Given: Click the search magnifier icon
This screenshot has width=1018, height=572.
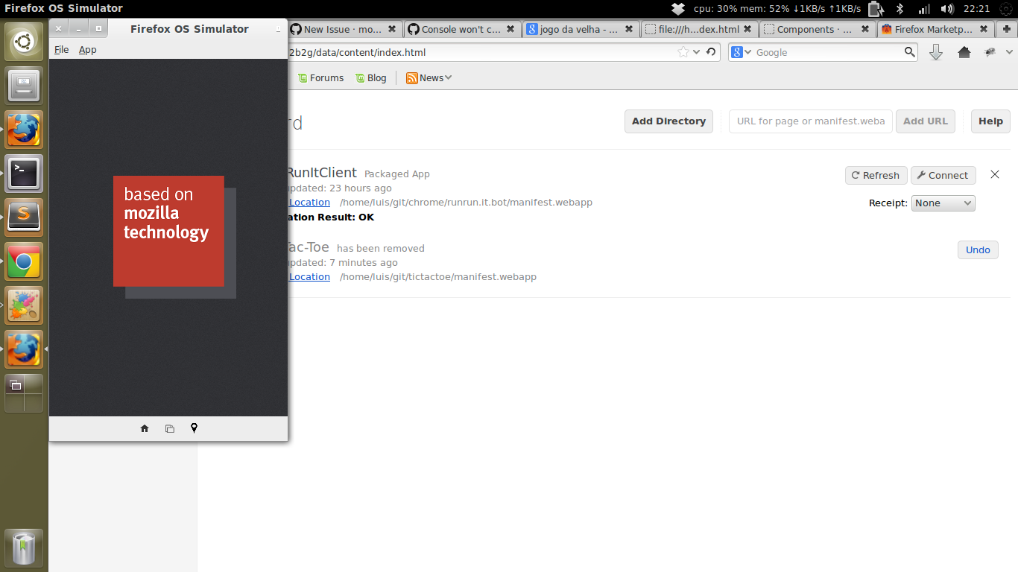Looking at the screenshot, I should [910, 52].
